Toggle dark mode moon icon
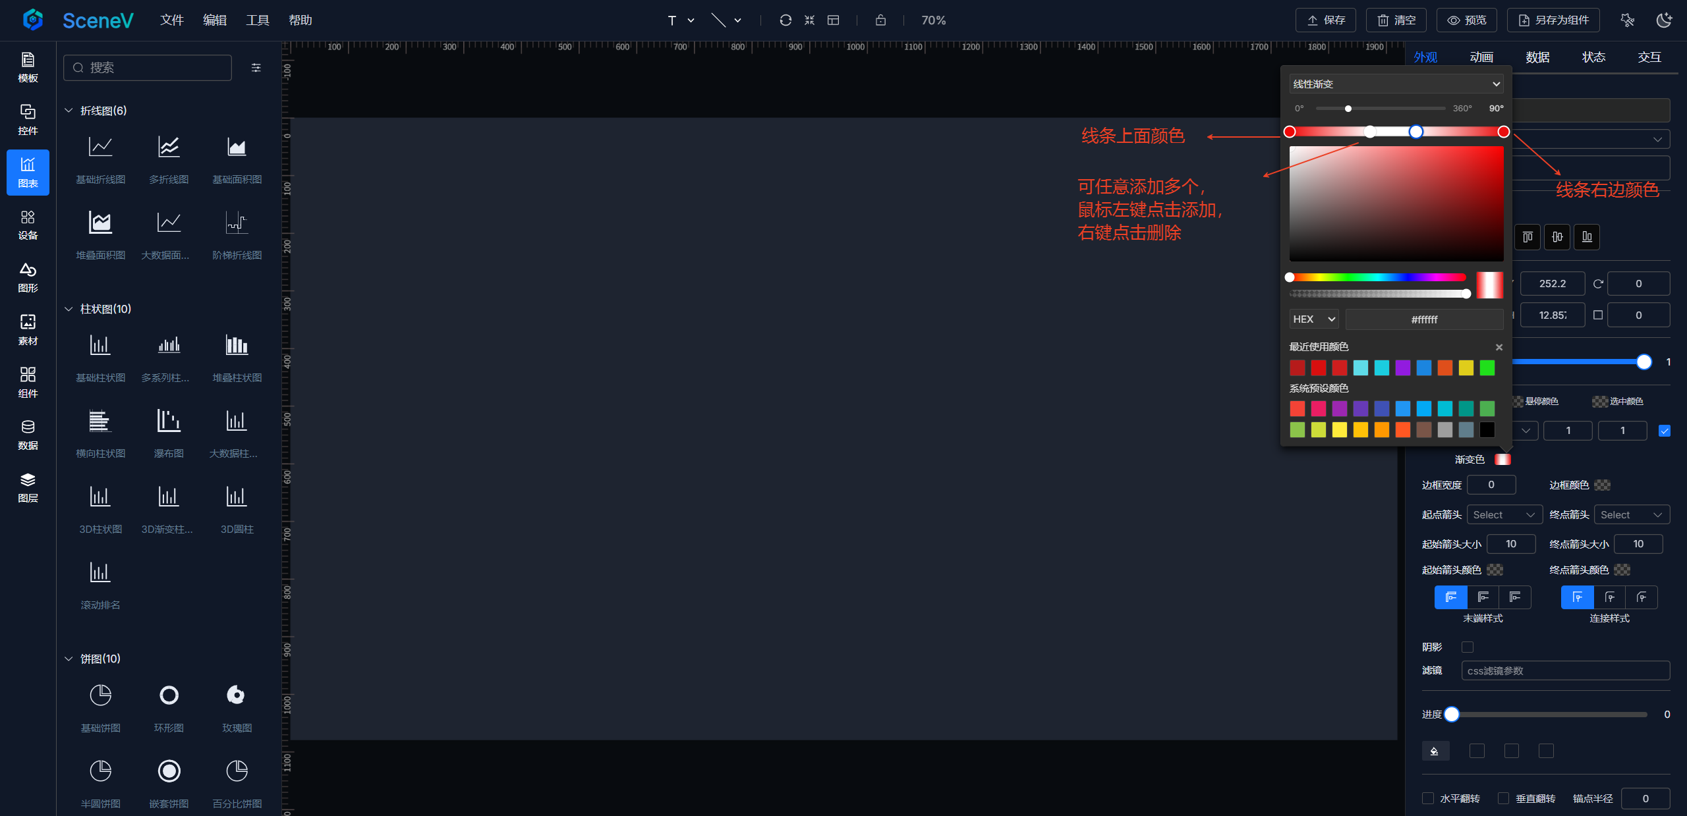 coord(1663,20)
